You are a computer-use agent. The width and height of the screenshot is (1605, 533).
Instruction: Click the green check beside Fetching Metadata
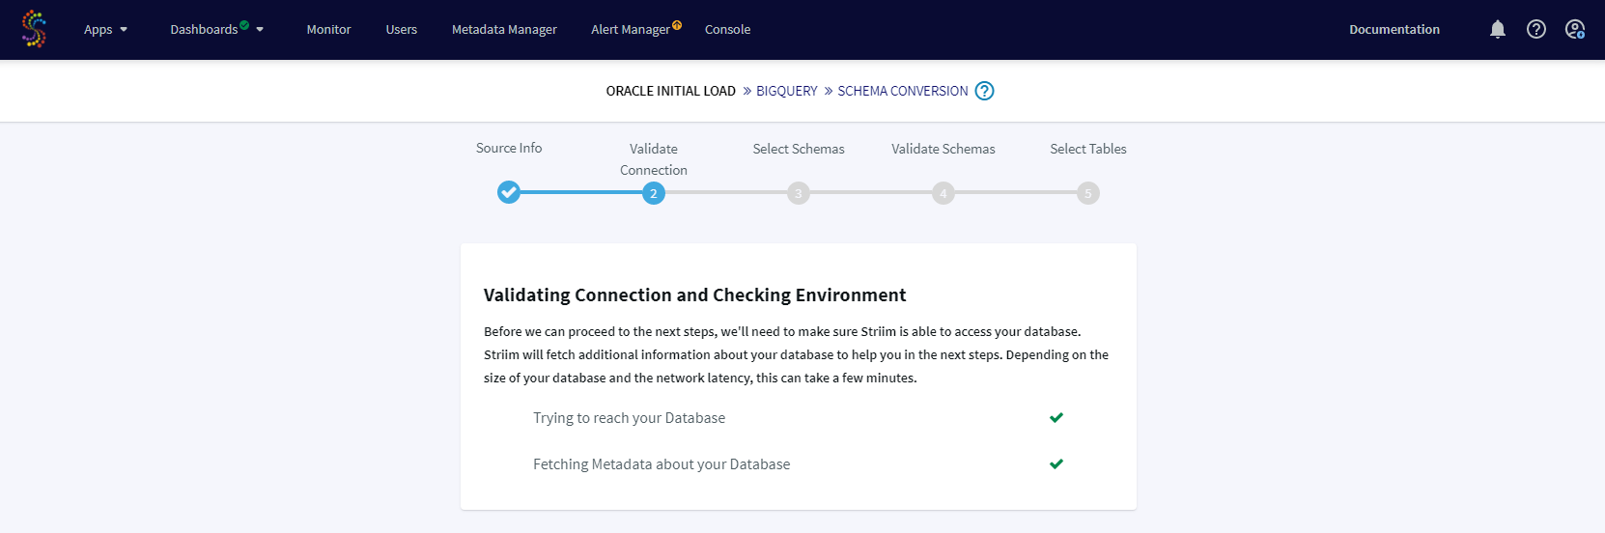pos(1056,464)
